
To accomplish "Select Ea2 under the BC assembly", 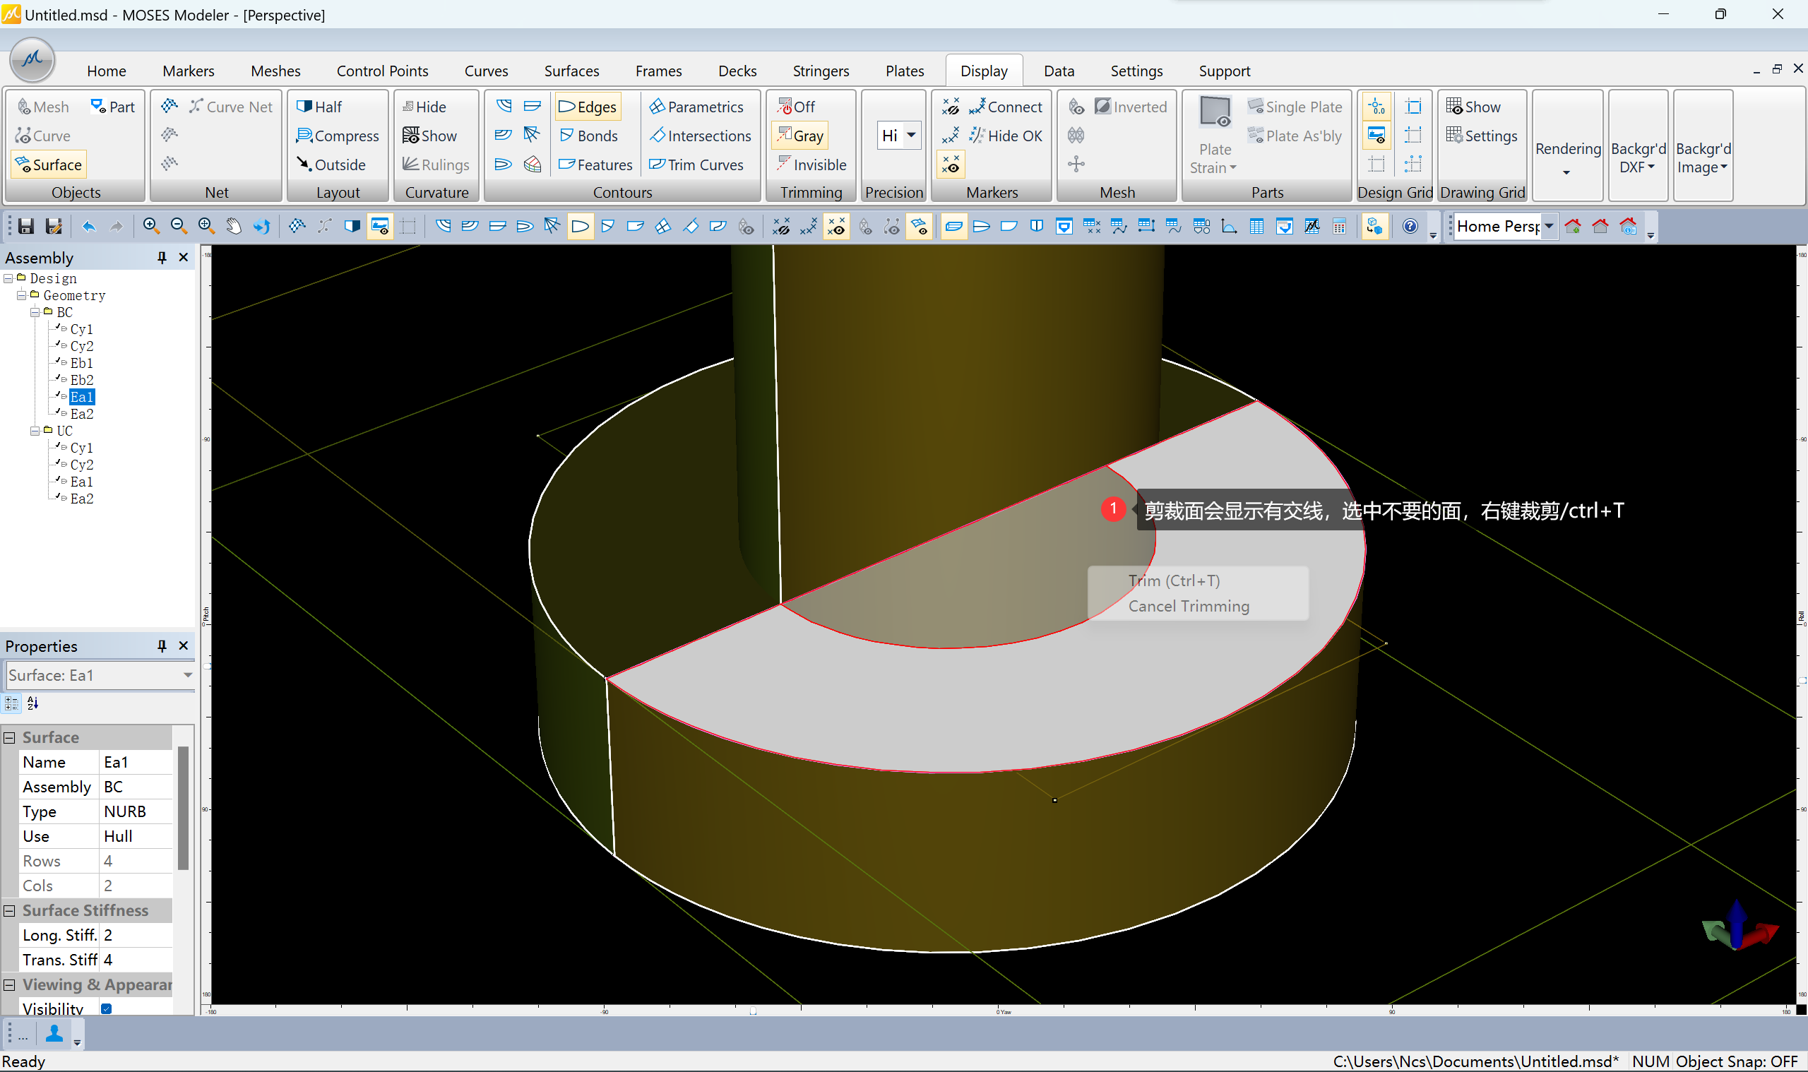I will point(82,414).
